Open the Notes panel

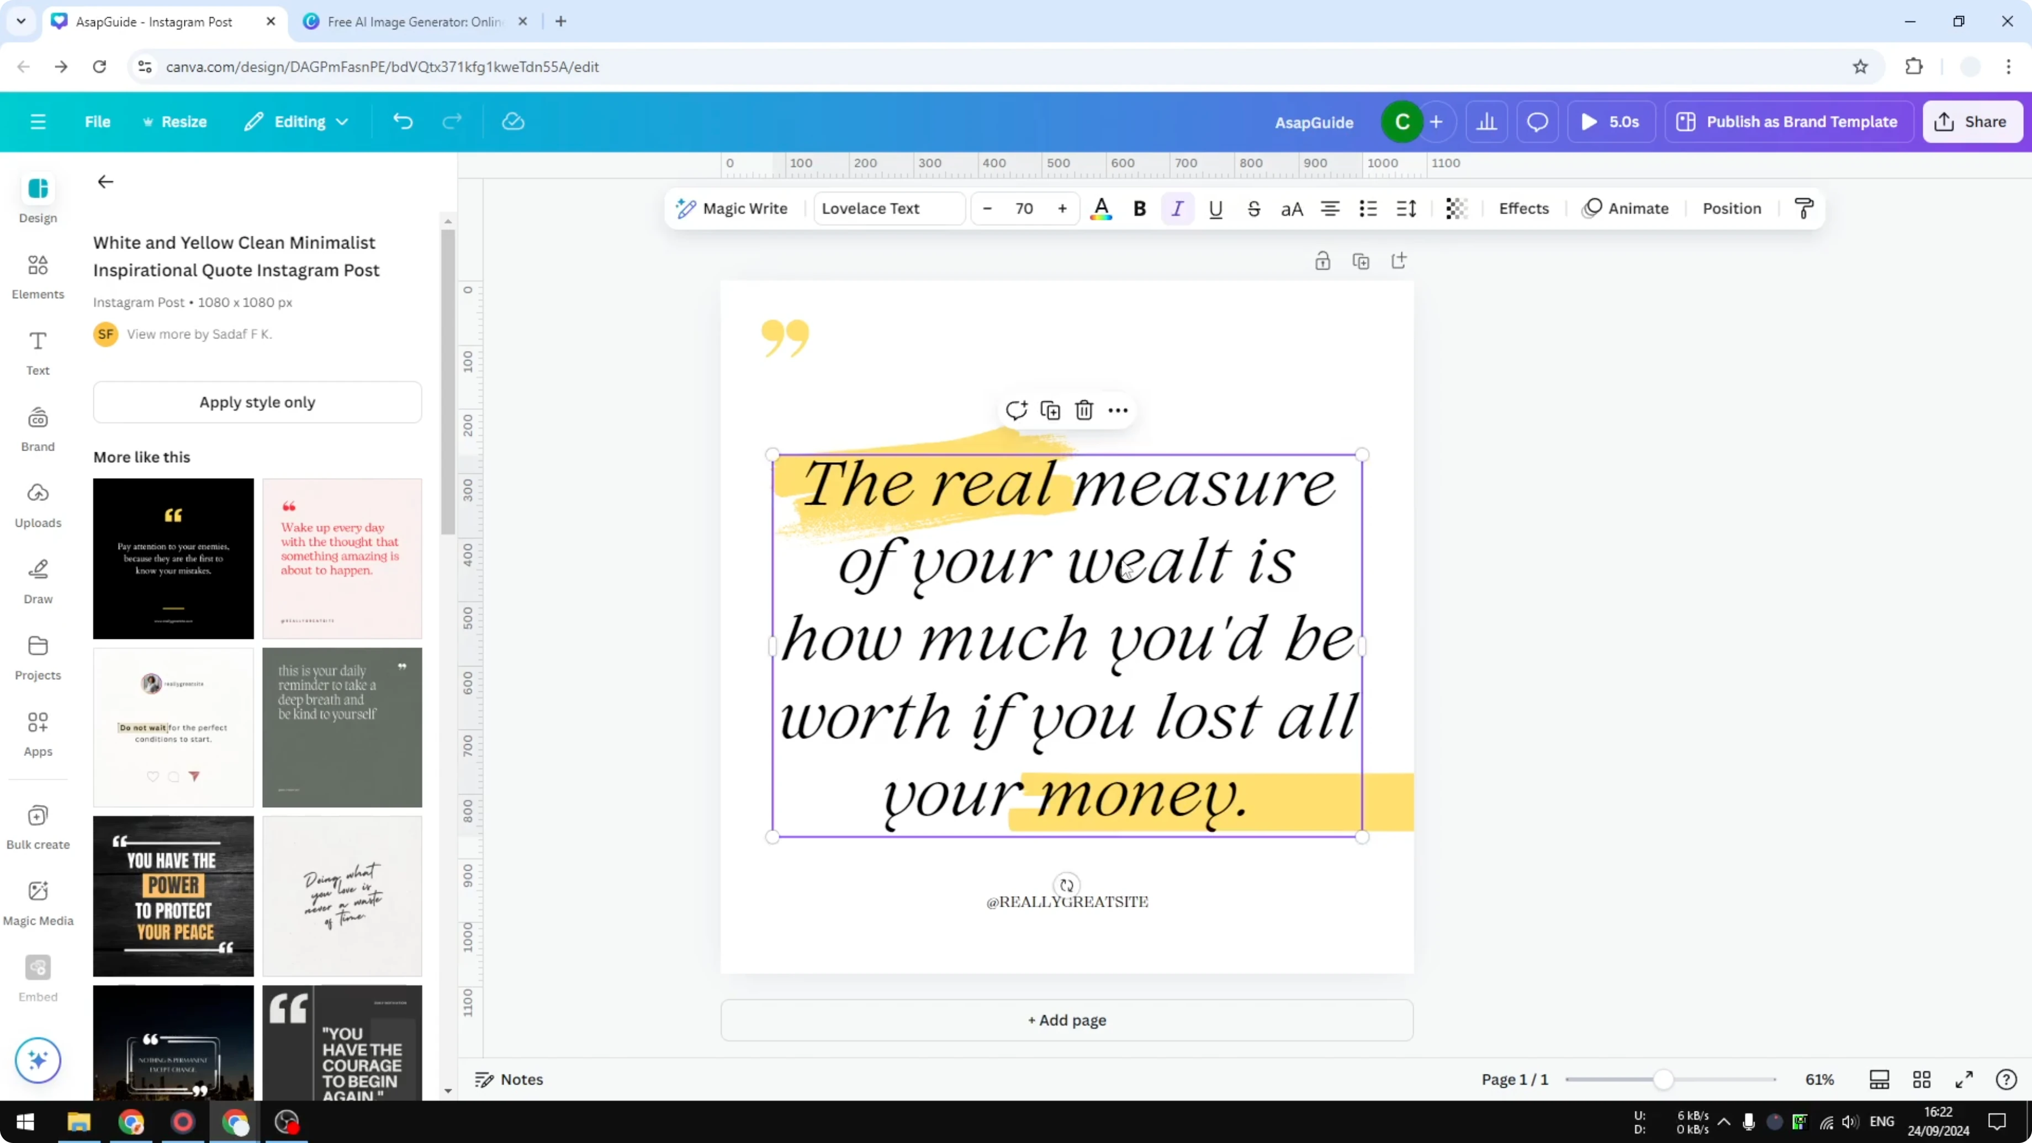click(509, 1080)
